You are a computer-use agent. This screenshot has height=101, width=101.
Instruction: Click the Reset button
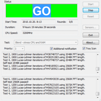pos(91,16)
